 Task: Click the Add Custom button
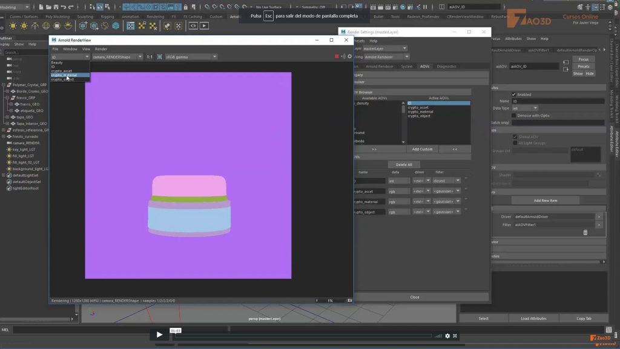pyautogui.click(x=421, y=148)
